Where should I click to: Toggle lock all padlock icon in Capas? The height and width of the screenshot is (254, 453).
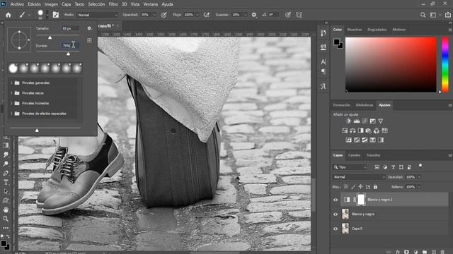pyautogui.click(x=375, y=187)
